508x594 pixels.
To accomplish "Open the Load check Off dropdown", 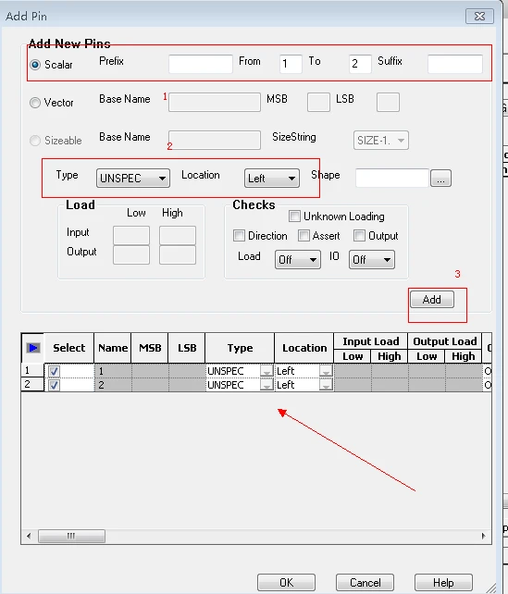I will [x=298, y=259].
